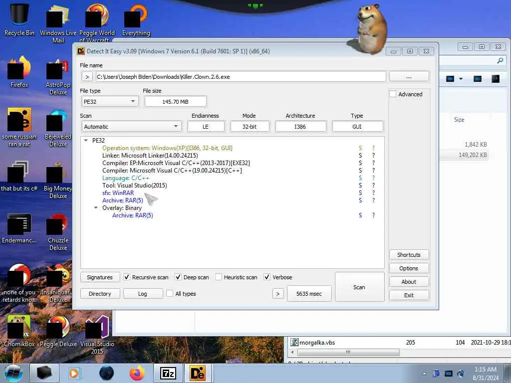Click the Windows Start orb
Image resolution: width=511 pixels, height=383 pixels.
[13, 373]
